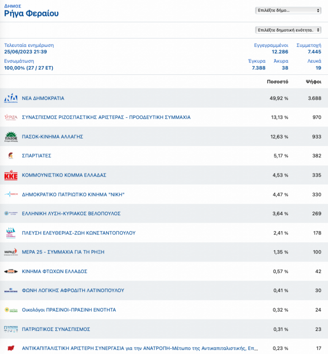
Task: Open Οικολόγοι ΠΡΑΣΙΝΟΙ-ΠΡΑΣΙΝΗ ΕΝΟΤΗΤΑ link
Action: [x=69, y=310]
